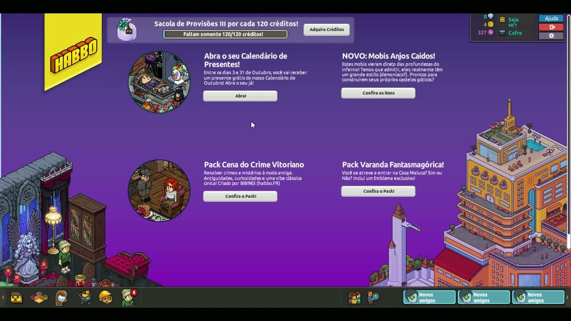Viewport: 571px width, 321px height.
Task: Click the Adquira Créditos button
Action: (327, 29)
